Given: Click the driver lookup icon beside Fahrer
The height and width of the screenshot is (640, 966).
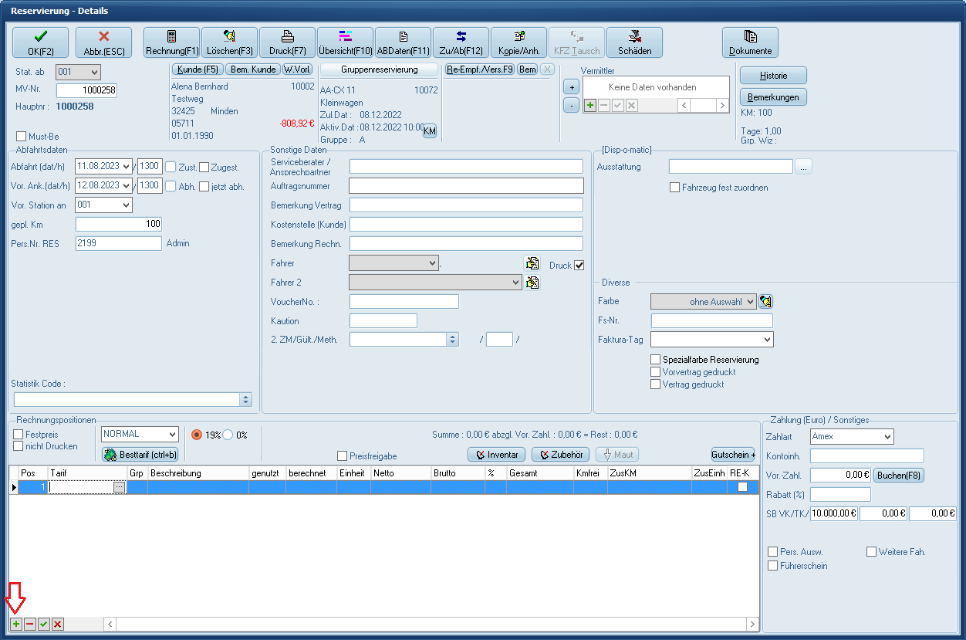Looking at the screenshot, I should (532, 263).
